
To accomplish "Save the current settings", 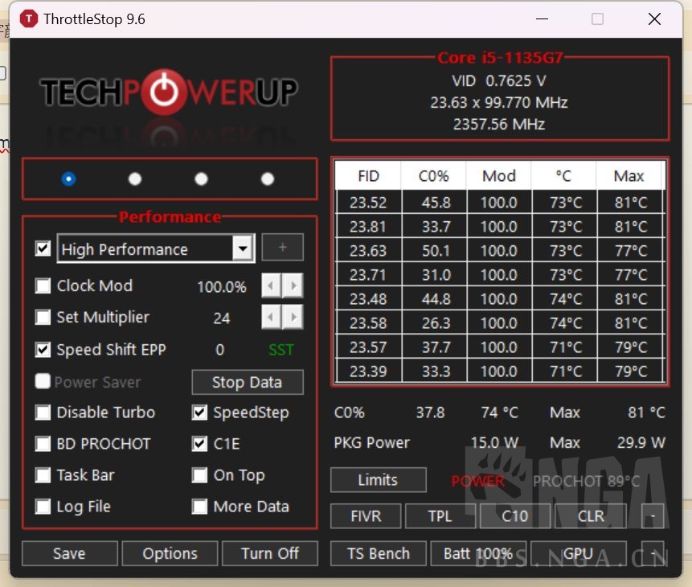I will coord(69,553).
